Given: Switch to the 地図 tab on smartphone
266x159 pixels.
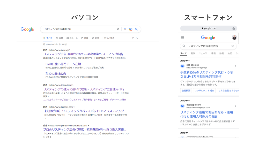Looking at the screenshot, I should pos(230,54).
